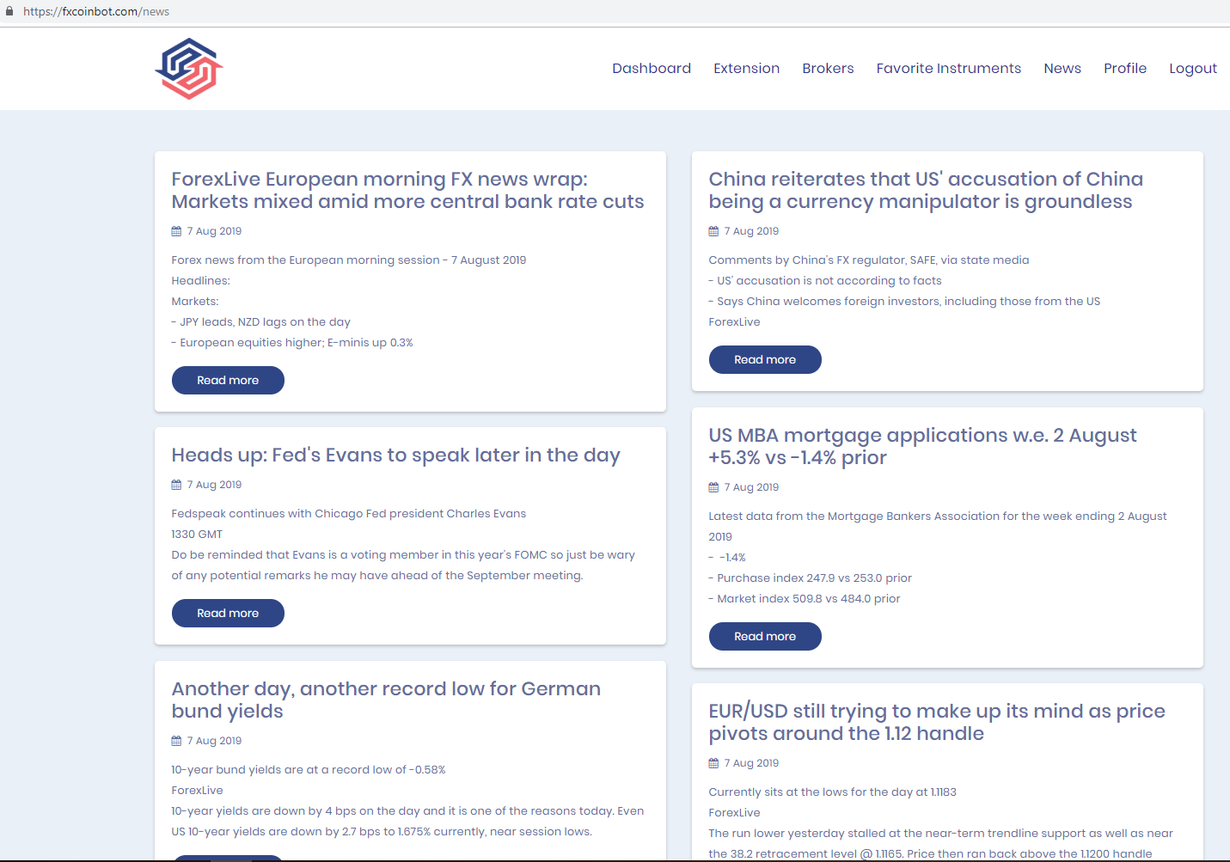Go to the Profile page
This screenshot has width=1230, height=862.
(x=1125, y=68)
